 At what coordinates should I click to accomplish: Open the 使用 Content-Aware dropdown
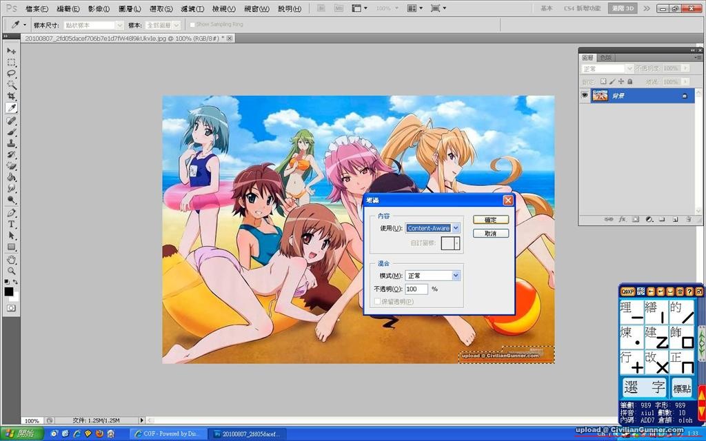pos(432,228)
